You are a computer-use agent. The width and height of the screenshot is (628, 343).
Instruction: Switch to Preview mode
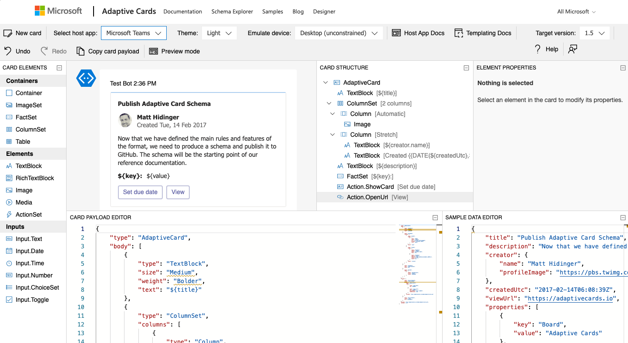pyautogui.click(x=175, y=51)
